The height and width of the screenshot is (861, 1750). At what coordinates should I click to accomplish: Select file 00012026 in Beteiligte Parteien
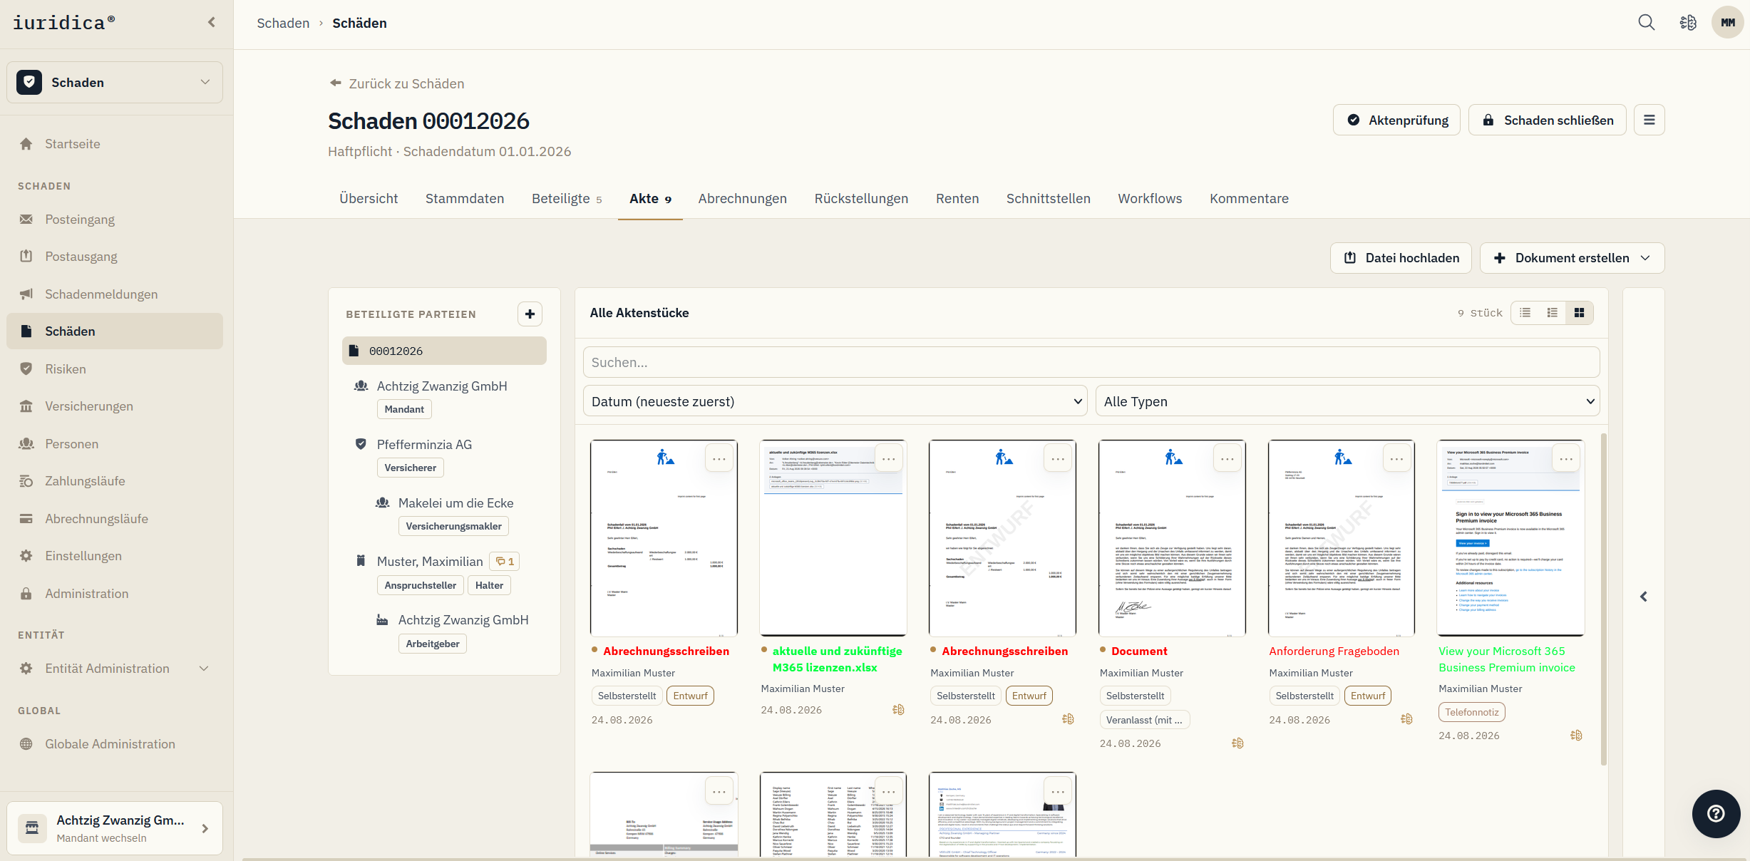tap(444, 351)
